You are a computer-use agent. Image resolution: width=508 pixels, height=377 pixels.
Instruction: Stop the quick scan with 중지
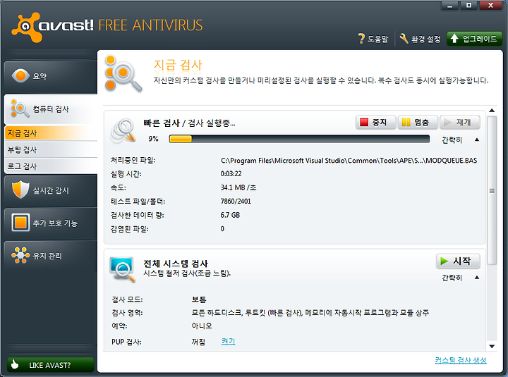(375, 123)
